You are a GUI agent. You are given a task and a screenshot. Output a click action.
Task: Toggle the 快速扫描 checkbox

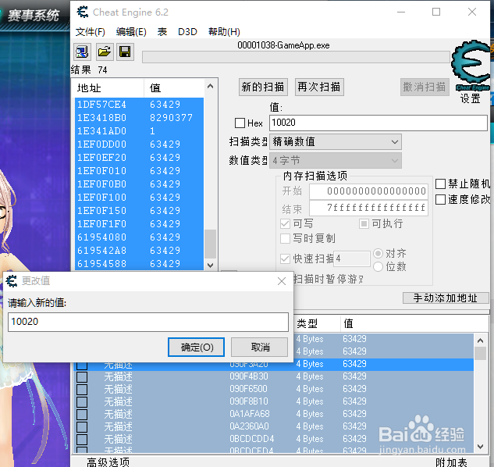click(285, 259)
